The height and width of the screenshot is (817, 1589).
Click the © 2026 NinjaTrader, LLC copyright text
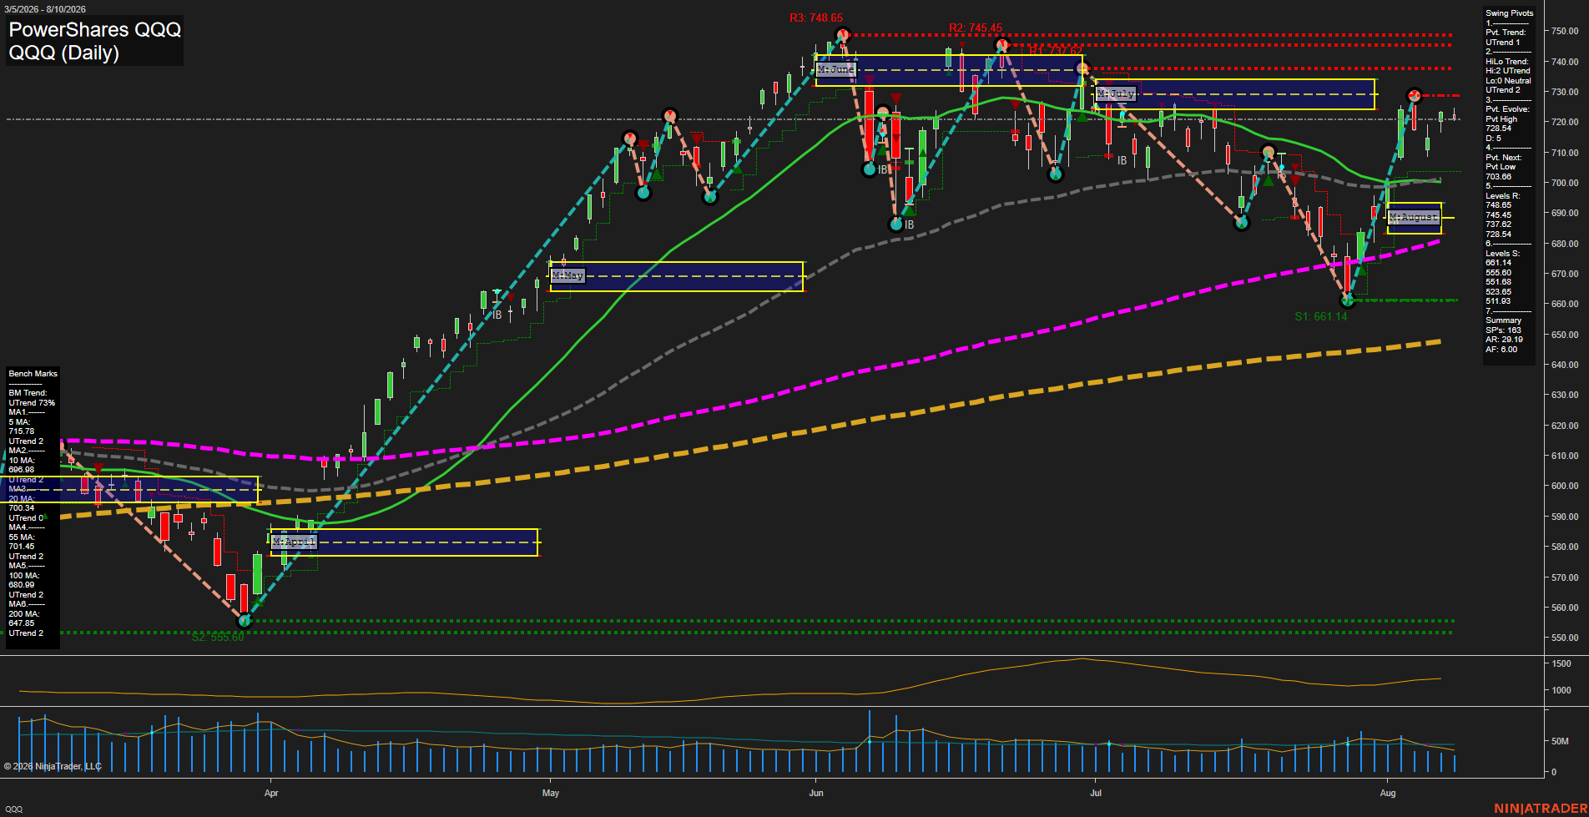(x=53, y=766)
